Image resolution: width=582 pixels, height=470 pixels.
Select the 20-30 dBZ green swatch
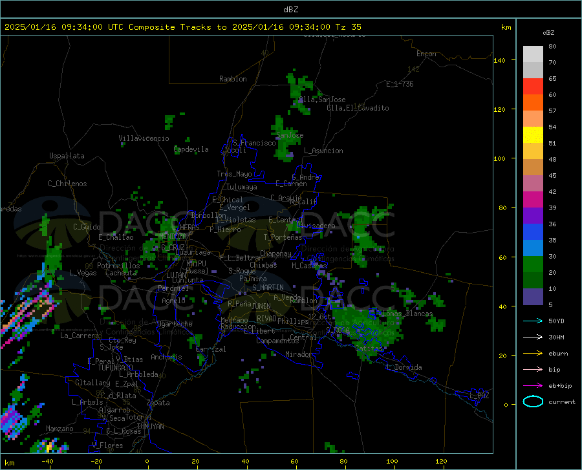533,264
